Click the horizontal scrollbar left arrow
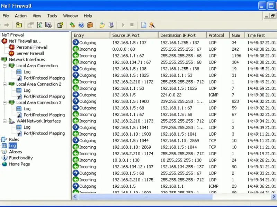 [75, 196]
